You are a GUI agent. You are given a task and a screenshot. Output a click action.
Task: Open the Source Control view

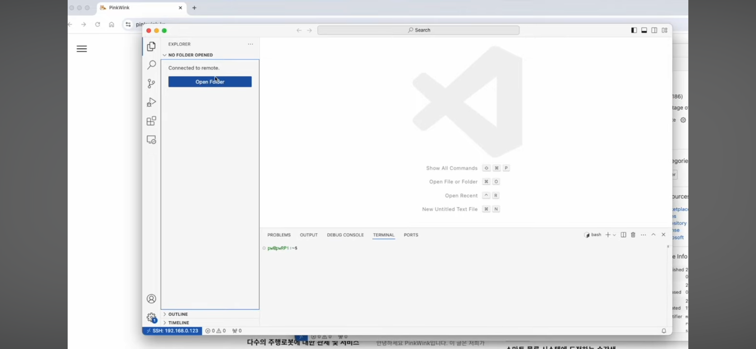151,83
